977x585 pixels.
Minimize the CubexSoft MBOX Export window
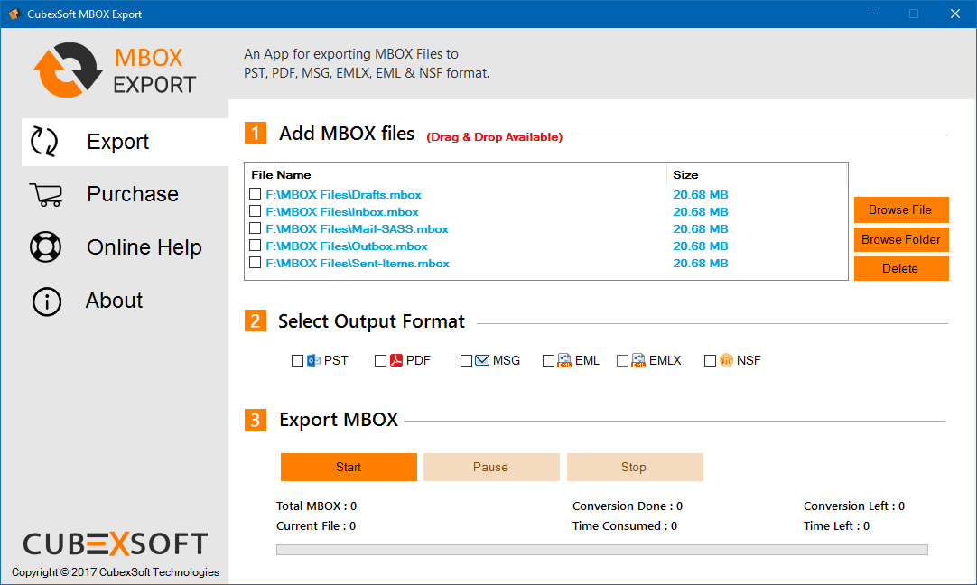click(873, 14)
